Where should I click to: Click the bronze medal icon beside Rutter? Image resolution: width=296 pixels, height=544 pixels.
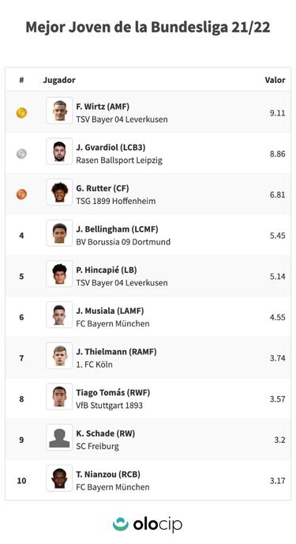[21, 195]
